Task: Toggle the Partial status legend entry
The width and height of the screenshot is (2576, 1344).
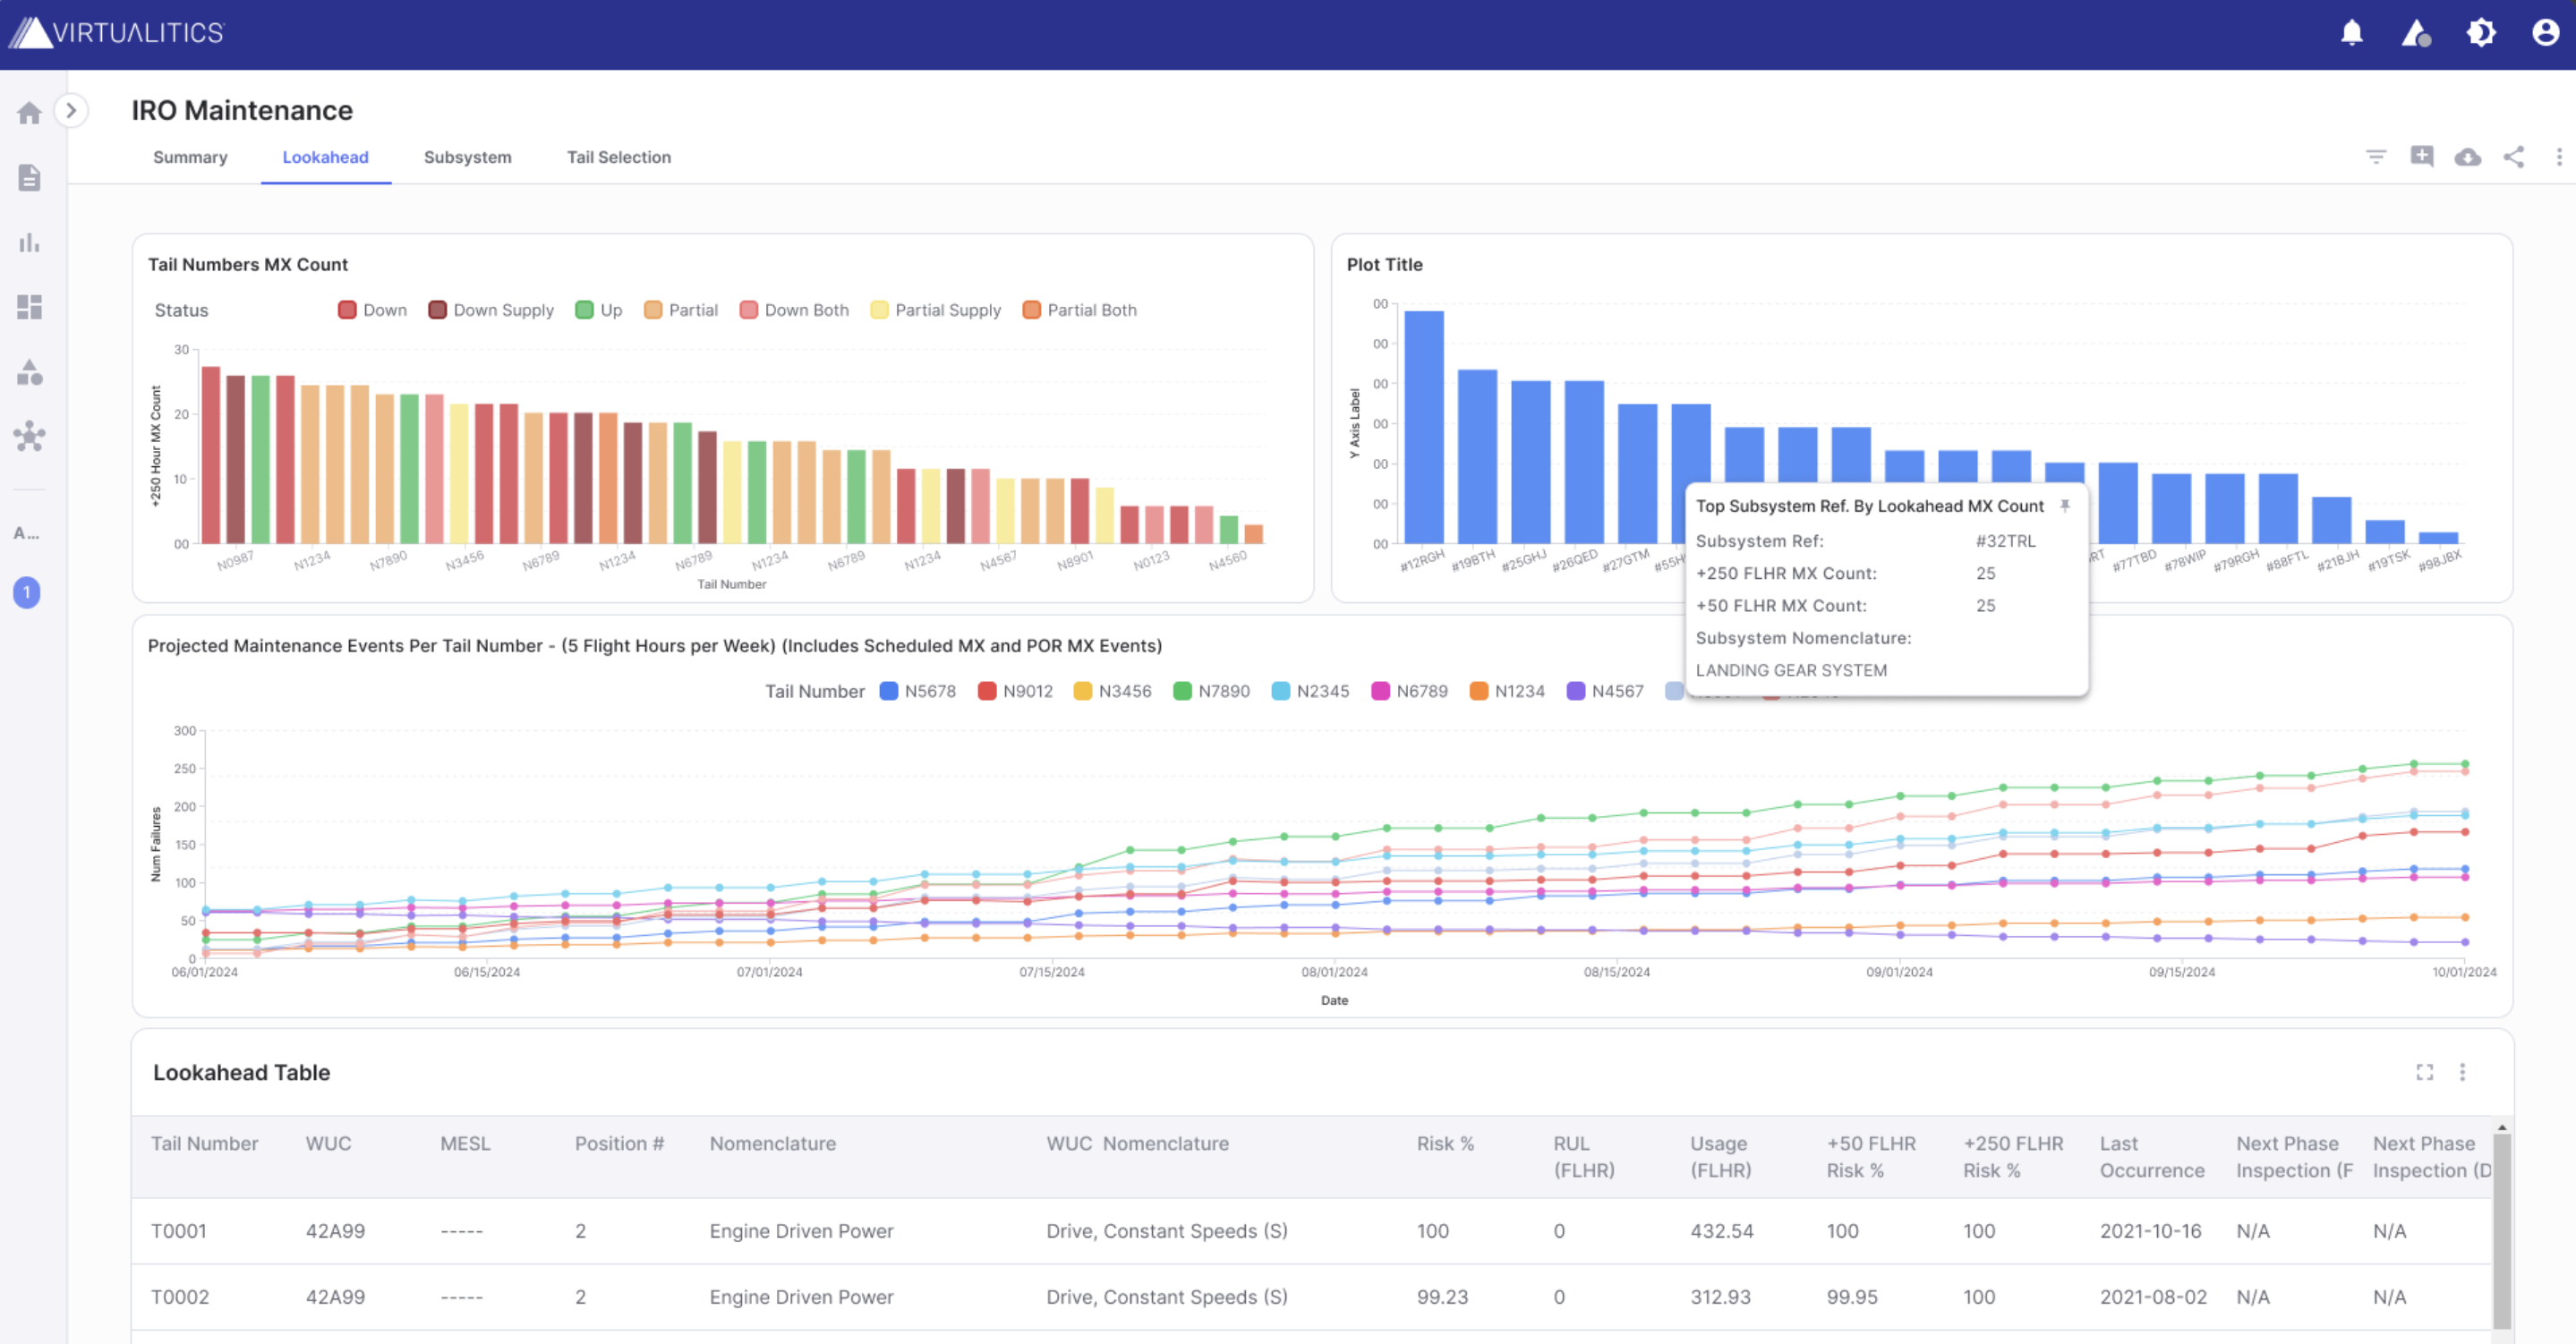Action: (681, 310)
